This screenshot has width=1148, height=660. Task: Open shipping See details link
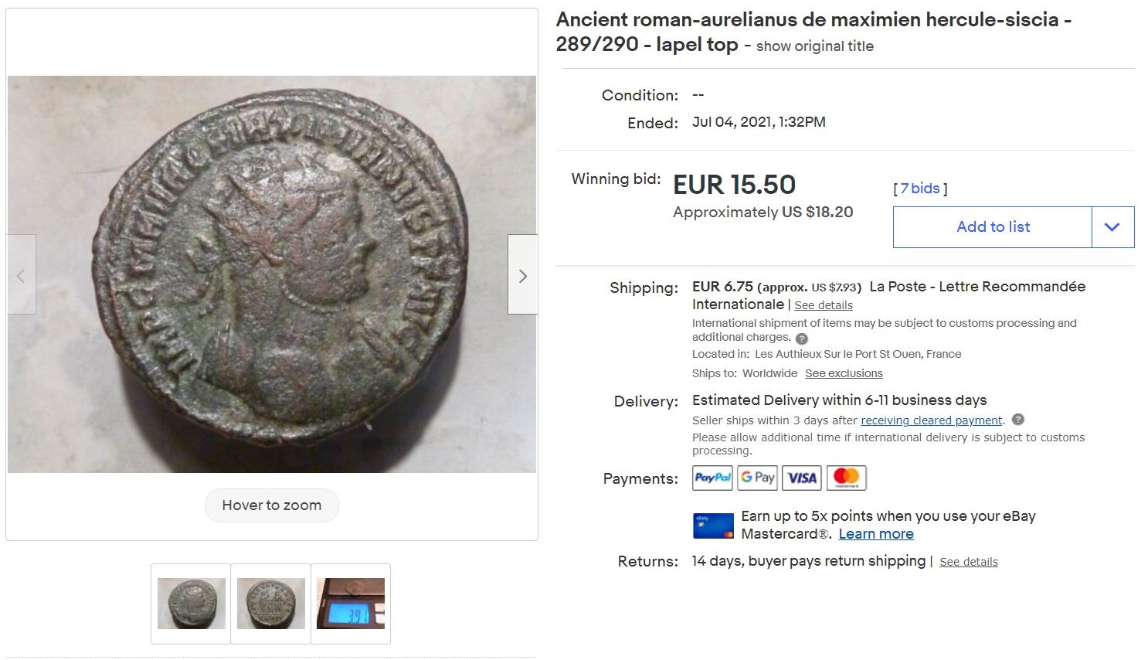pyautogui.click(x=824, y=305)
